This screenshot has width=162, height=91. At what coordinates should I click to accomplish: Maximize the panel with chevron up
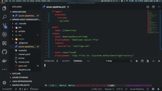(x=153, y=61)
